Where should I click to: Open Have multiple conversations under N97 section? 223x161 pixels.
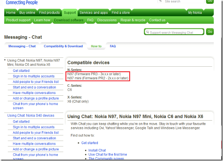pos(34,93)
